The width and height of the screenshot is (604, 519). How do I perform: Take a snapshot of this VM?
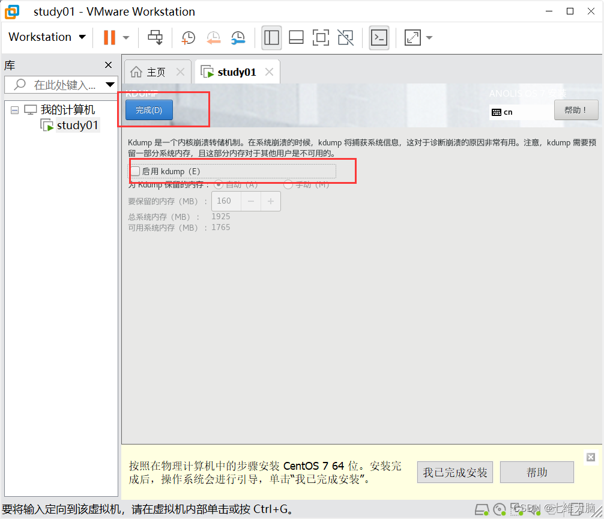[189, 38]
